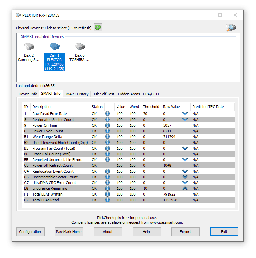Click raw value 791922
The image size is (256, 258).
tap(169, 194)
